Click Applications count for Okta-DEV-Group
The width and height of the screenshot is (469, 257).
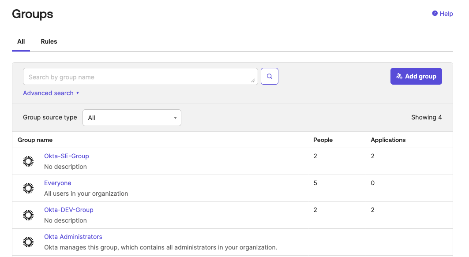(373, 210)
